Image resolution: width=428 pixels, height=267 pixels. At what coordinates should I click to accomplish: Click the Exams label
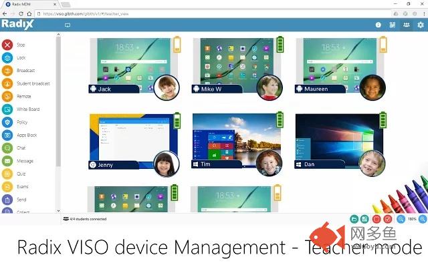pyautogui.click(x=22, y=187)
